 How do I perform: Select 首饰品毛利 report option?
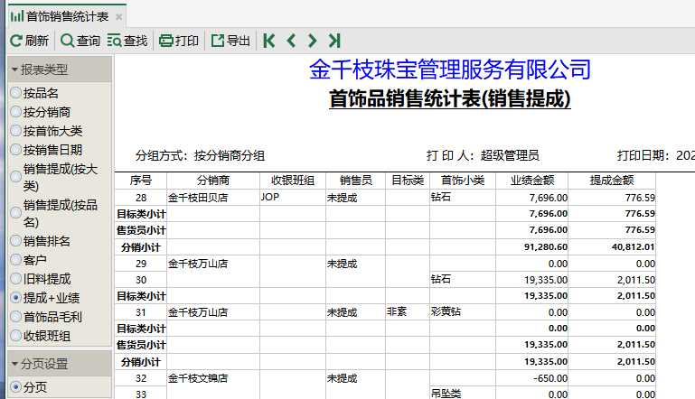[16, 316]
